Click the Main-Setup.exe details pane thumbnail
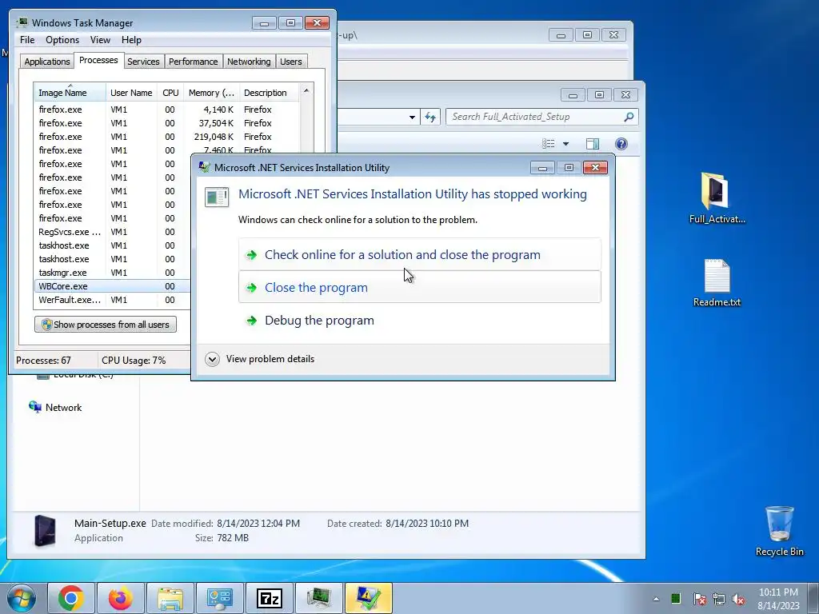 click(45, 531)
